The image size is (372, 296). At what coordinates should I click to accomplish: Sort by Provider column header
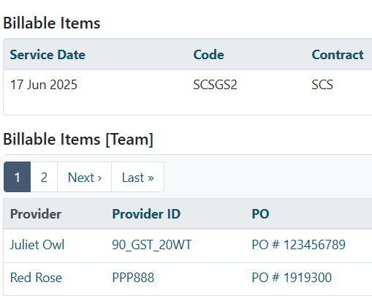coord(36,214)
